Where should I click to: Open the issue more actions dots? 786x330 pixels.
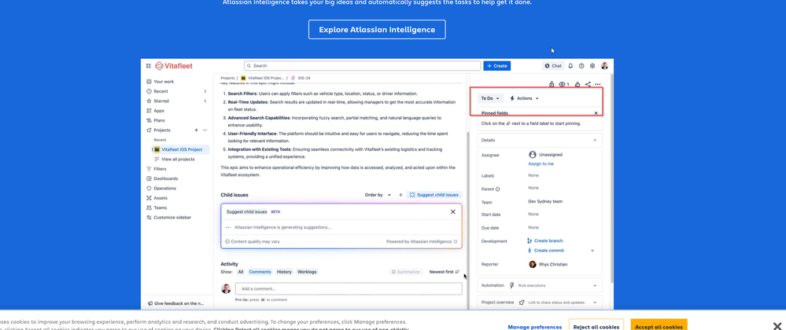click(x=597, y=85)
